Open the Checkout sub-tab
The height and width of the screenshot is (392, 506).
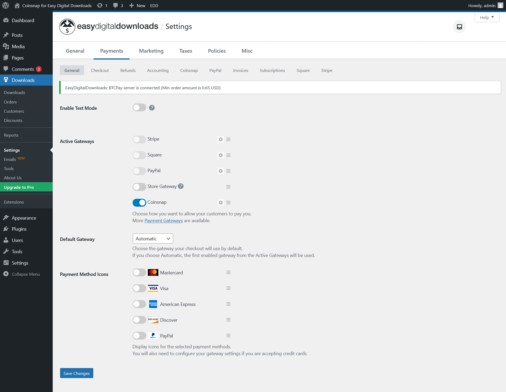[100, 70]
